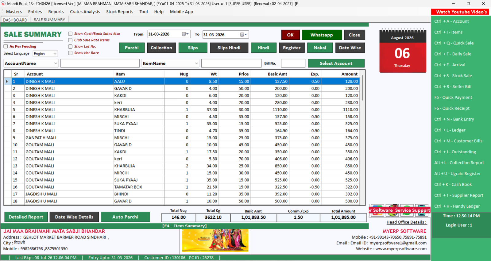Image resolution: width=491 pixels, height=261 pixels.
Task: Open the From date calendar picker
Action: [185, 34]
